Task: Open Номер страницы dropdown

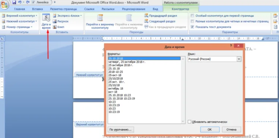Action: click(x=17, y=27)
